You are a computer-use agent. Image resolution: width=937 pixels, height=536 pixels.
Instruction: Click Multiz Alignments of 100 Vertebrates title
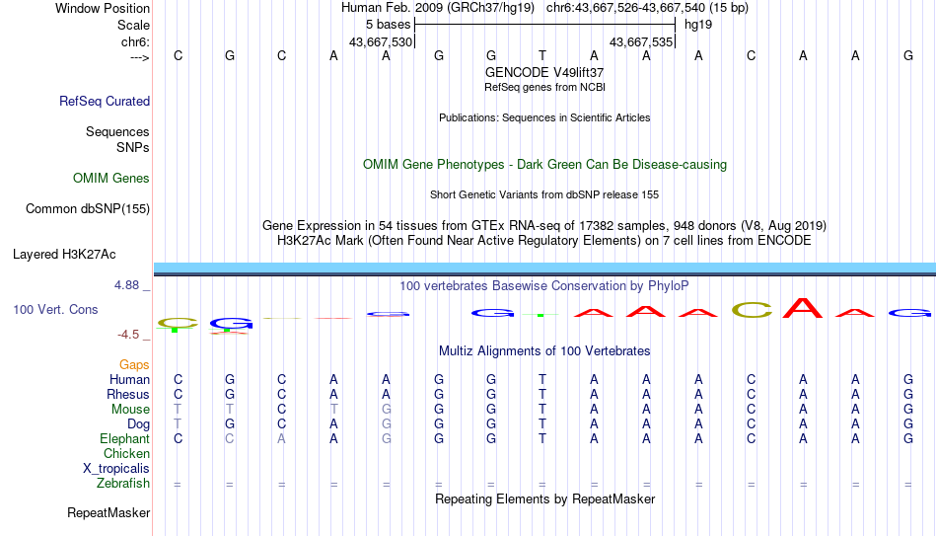click(x=544, y=351)
